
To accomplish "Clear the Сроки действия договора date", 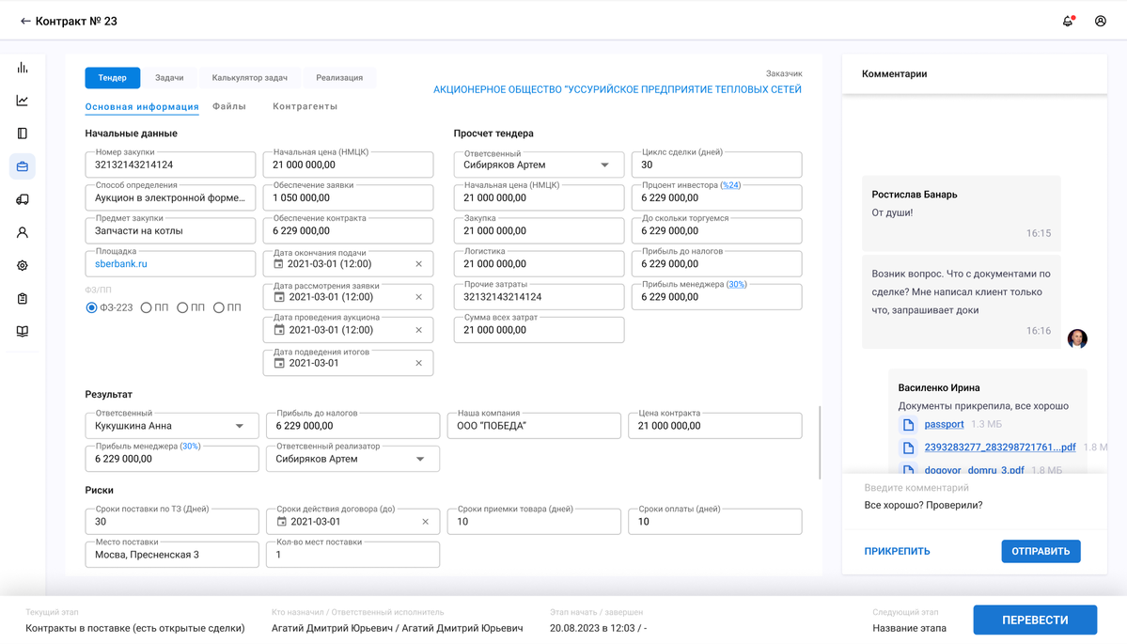I will coord(426,522).
